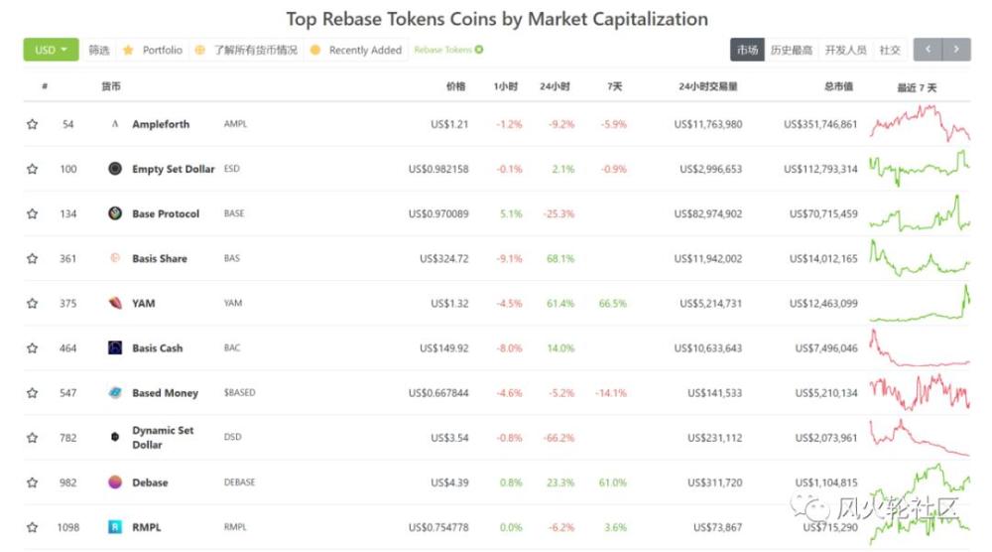The image size is (992, 552).
Task: Go to next page with right chevron
Action: [956, 50]
